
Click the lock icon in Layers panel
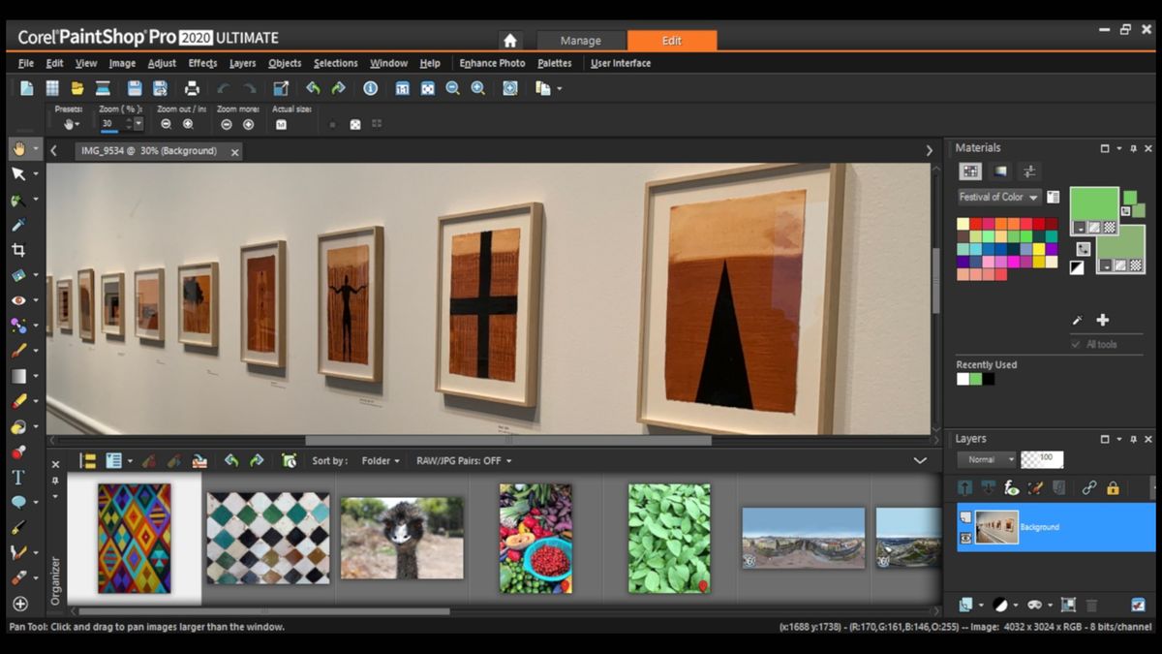[x=1113, y=488]
